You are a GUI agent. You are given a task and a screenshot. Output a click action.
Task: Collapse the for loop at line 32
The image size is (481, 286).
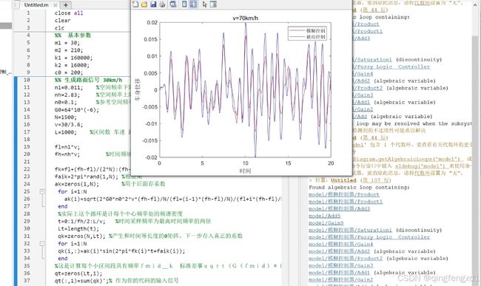point(42,243)
